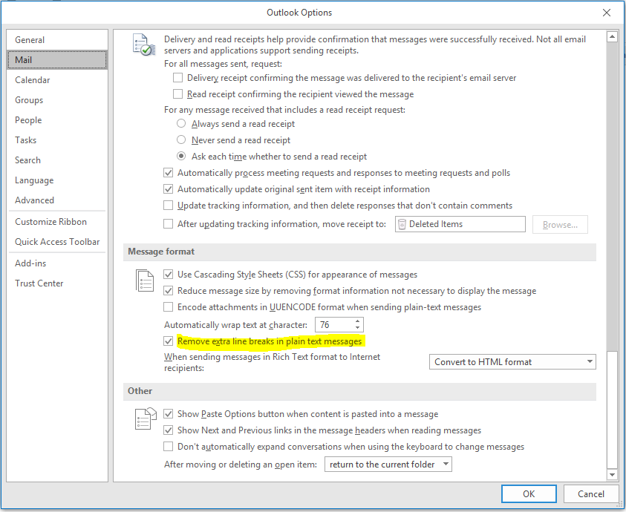
Task: Click the Browse button for receipt folder
Action: [560, 223]
